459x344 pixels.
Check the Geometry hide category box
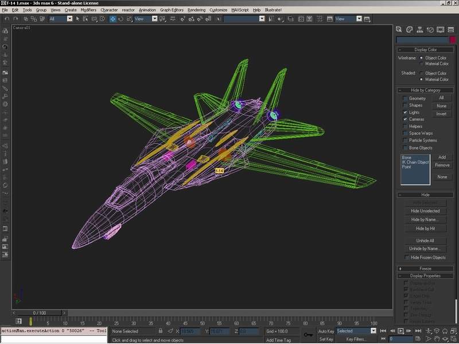pos(405,98)
